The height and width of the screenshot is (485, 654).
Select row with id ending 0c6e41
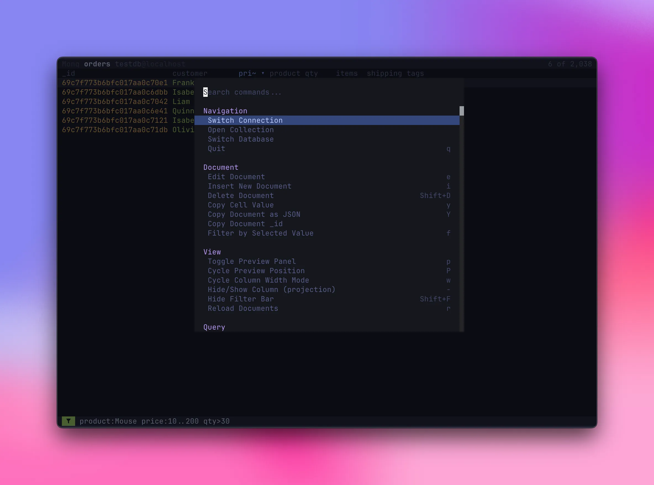[115, 111]
